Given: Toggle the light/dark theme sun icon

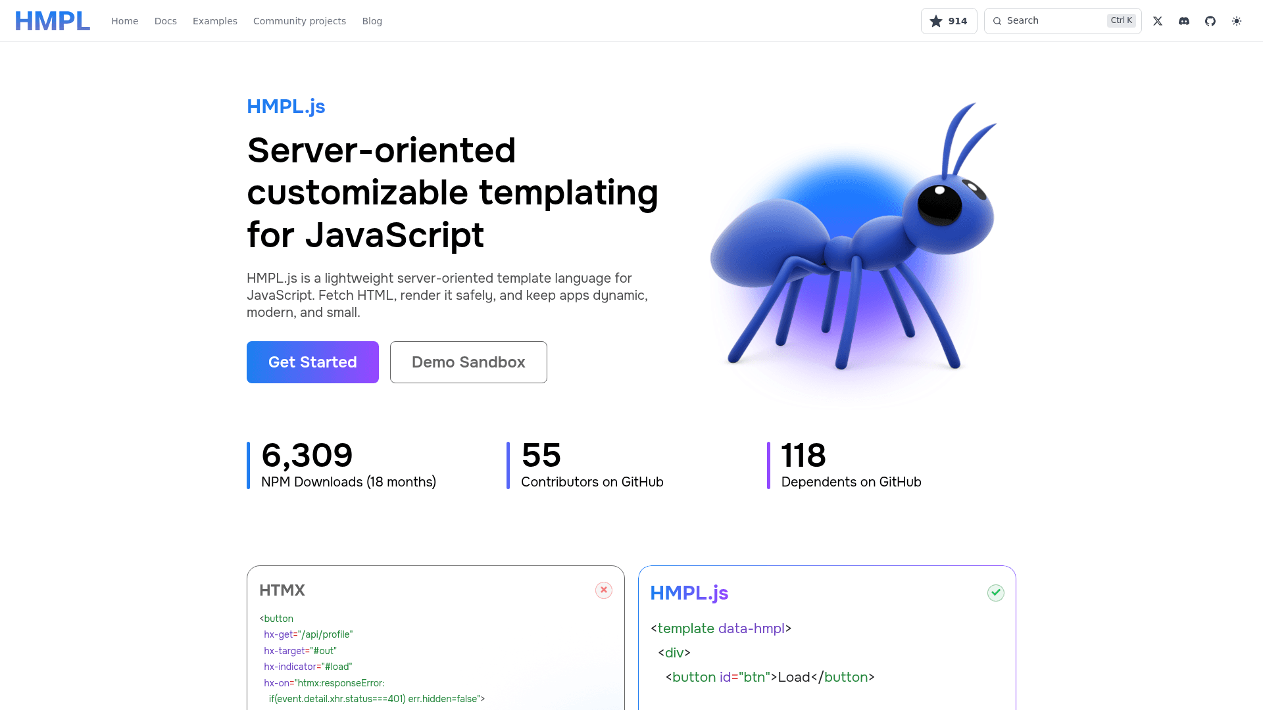Looking at the screenshot, I should click(x=1237, y=21).
